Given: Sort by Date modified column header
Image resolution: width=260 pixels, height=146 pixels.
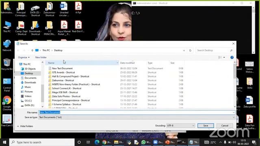Looking at the screenshot, I should pos(127,63).
